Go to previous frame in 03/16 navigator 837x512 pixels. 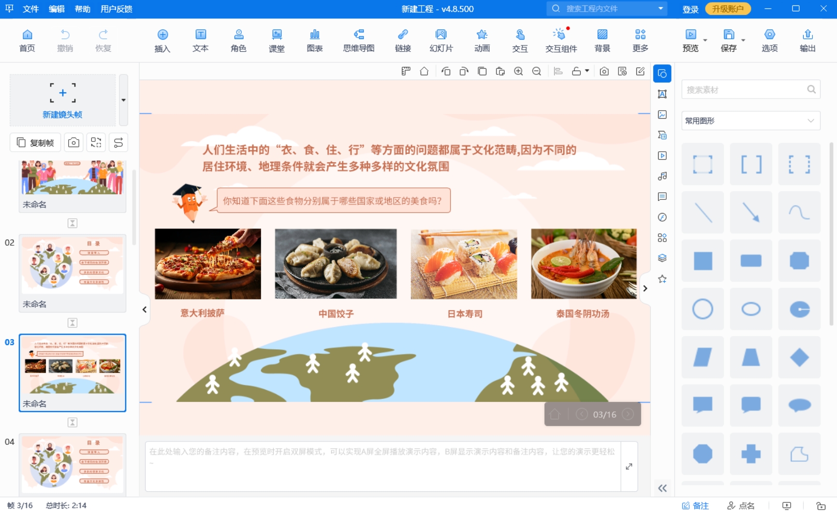(x=582, y=414)
